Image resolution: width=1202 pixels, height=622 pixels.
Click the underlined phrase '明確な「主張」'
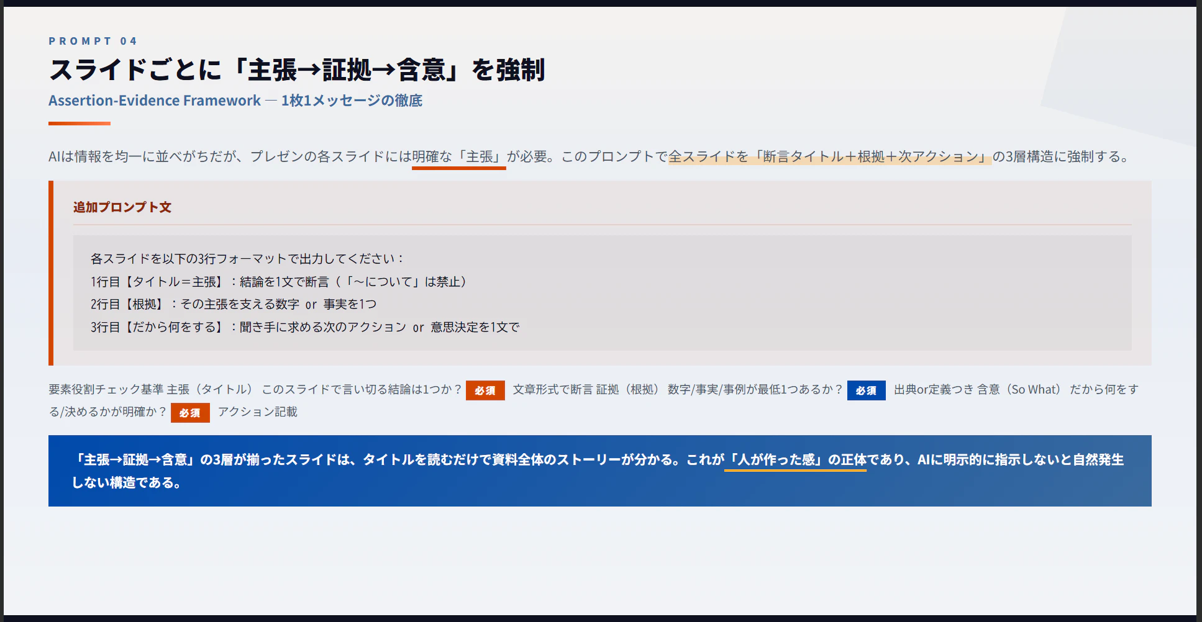[x=459, y=156]
